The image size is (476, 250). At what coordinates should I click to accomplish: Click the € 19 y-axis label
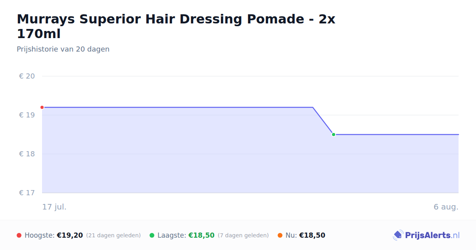point(27,115)
